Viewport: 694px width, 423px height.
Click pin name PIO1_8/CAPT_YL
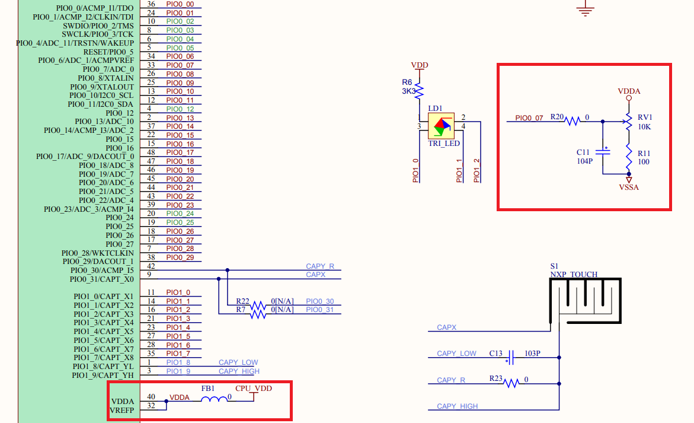pyautogui.click(x=103, y=366)
